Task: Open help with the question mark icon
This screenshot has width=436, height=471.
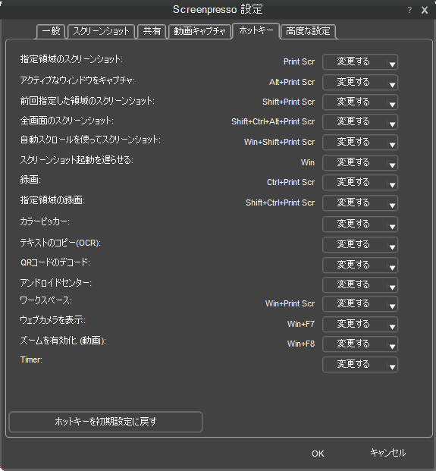Action: click(x=409, y=10)
